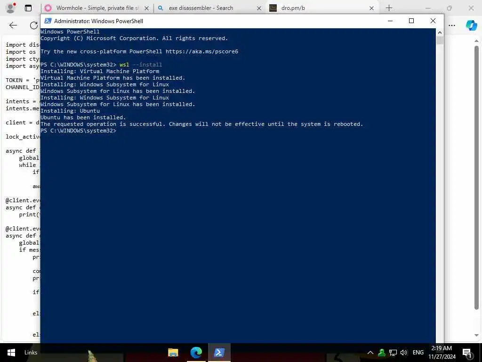Minimize the Edge browser window
Viewport: 482px width, 362px height.
(x=428, y=8)
